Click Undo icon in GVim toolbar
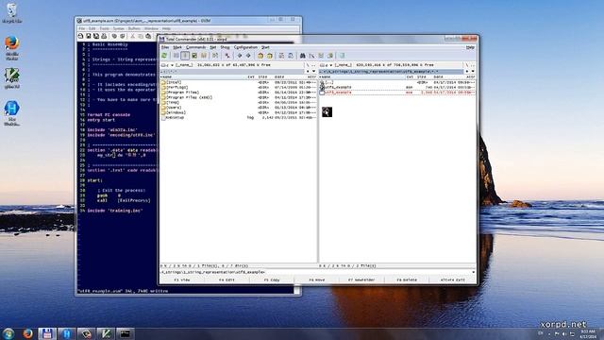 point(114,36)
